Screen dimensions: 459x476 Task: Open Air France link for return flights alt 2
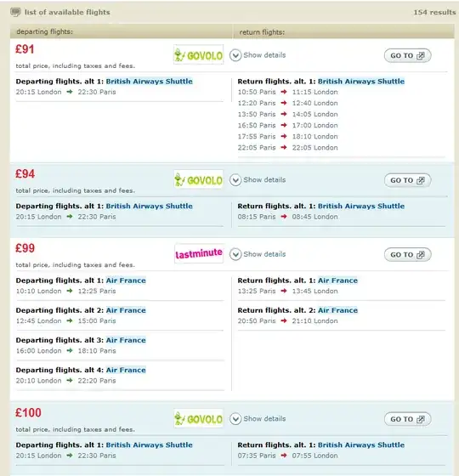pyautogui.click(x=337, y=310)
